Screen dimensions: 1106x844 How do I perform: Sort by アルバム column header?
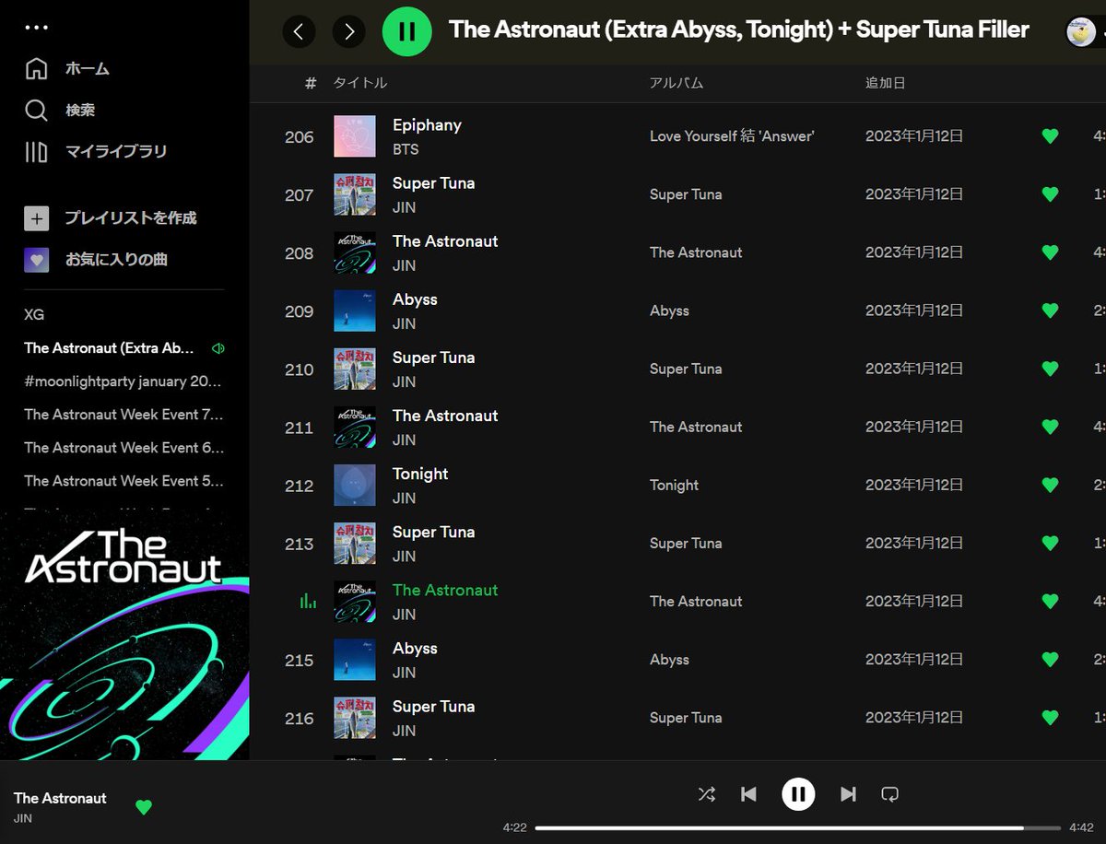tap(677, 83)
